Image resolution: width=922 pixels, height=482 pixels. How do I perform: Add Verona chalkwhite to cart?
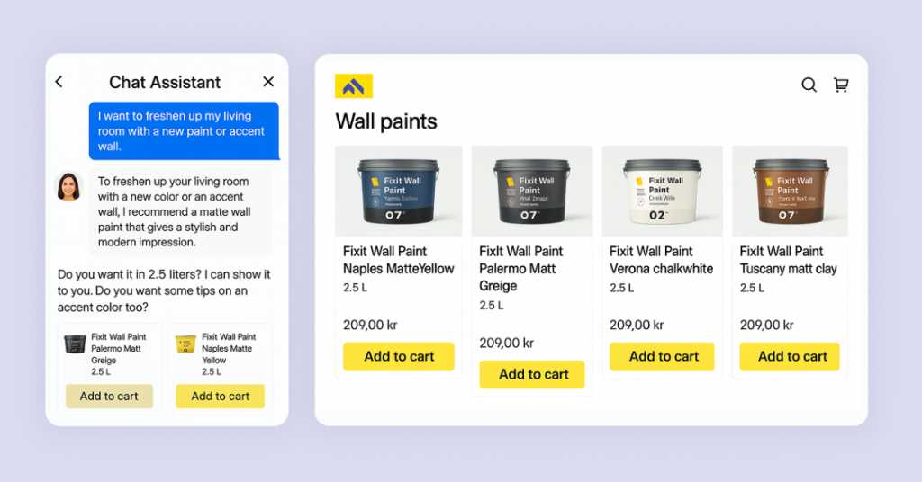[662, 356]
